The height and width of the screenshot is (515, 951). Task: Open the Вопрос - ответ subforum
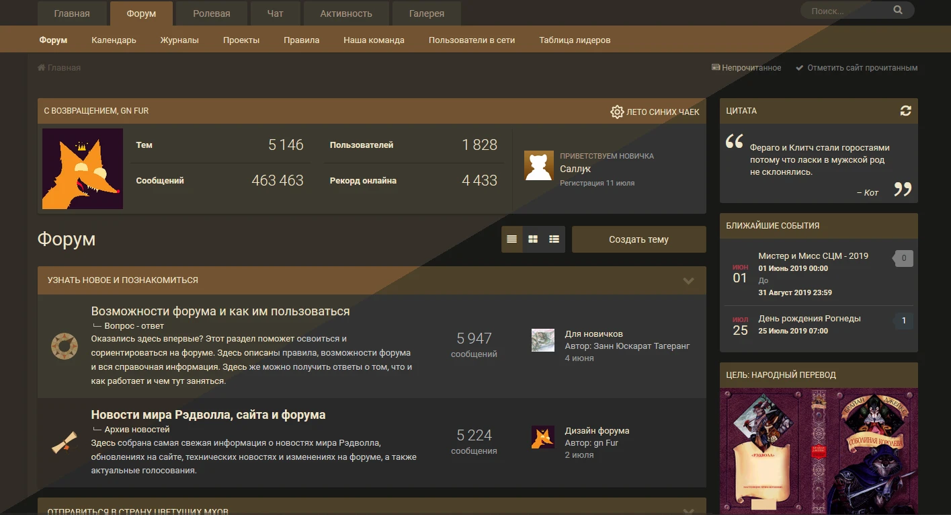pos(134,326)
